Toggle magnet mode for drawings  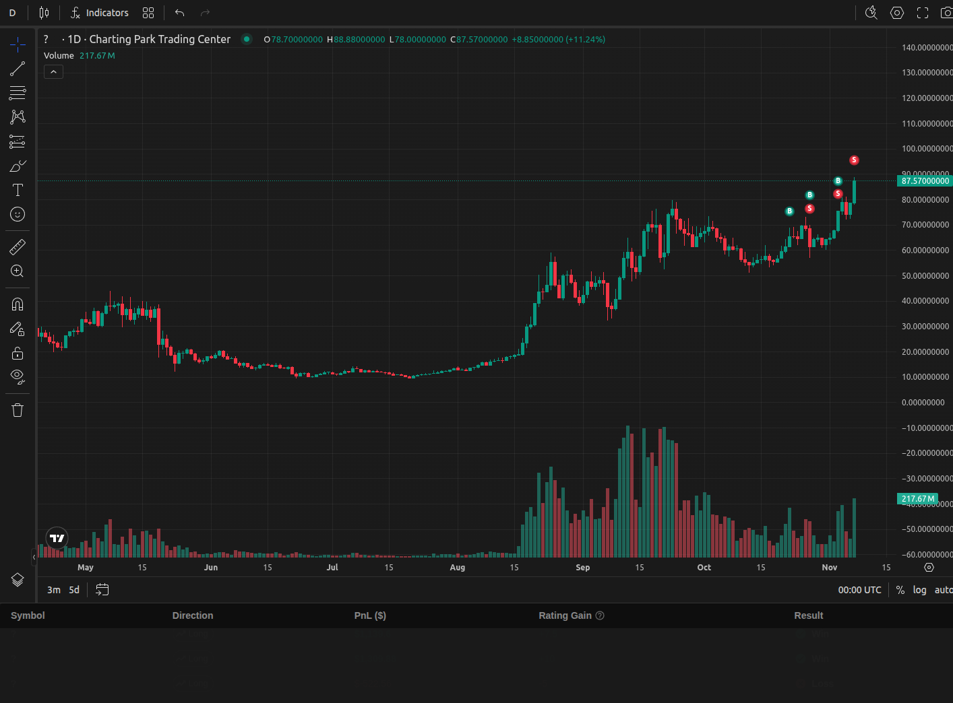[x=18, y=304]
